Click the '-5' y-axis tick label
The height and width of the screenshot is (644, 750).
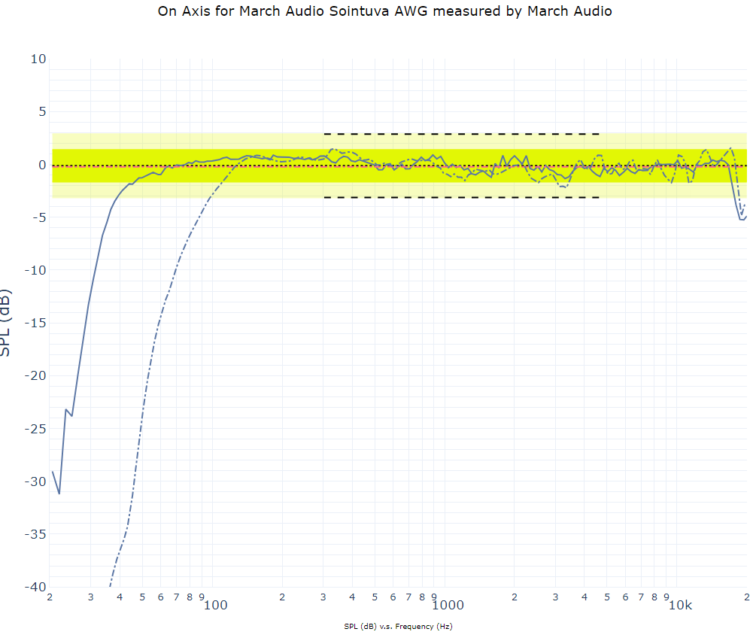pyautogui.click(x=39, y=217)
